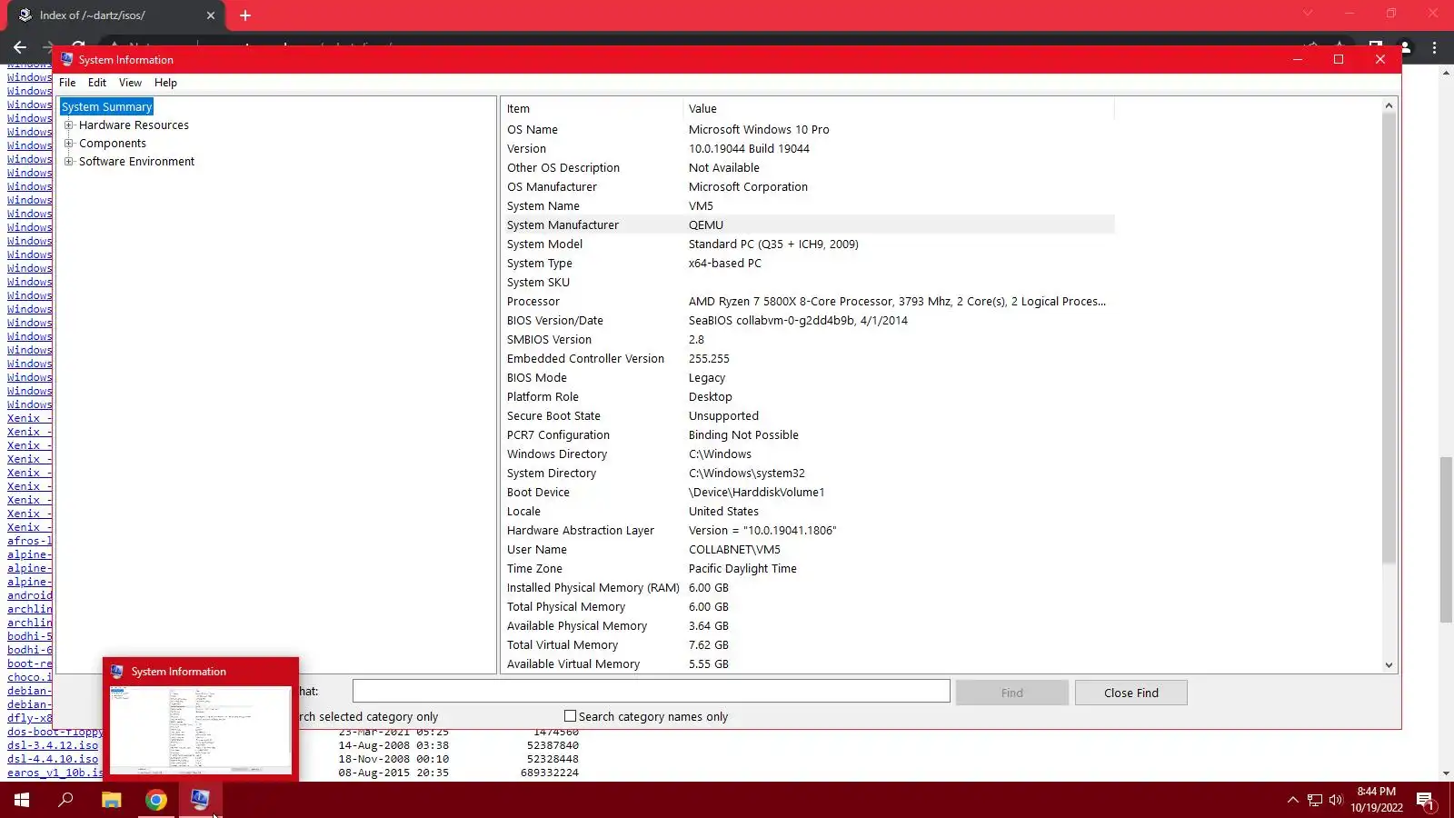Viewport: 1454px width, 818px height.
Task: Click the Value column header
Action: 899,109
